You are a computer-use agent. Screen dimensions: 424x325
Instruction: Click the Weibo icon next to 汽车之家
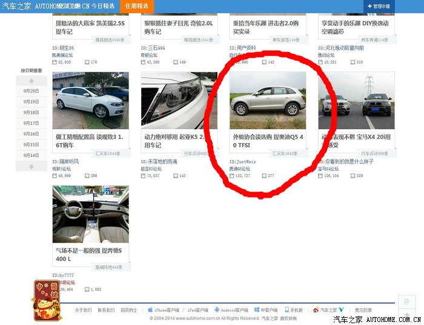[x=316, y=310]
